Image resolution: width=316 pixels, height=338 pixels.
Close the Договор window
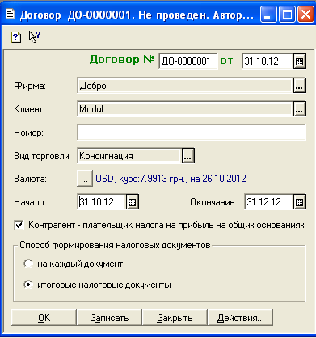[x=305, y=14]
